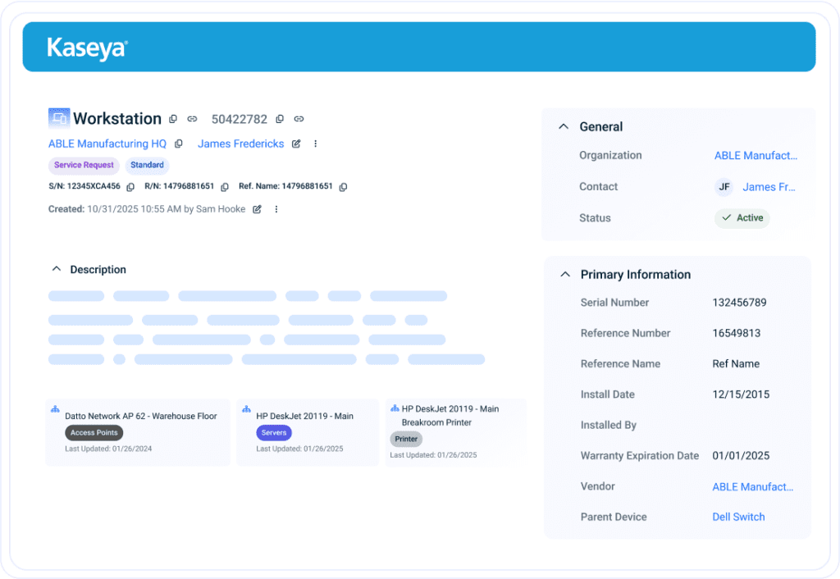The width and height of the screenshot is (840, 579).
Task: Copy the Workstation title
Action: [173, 119]
